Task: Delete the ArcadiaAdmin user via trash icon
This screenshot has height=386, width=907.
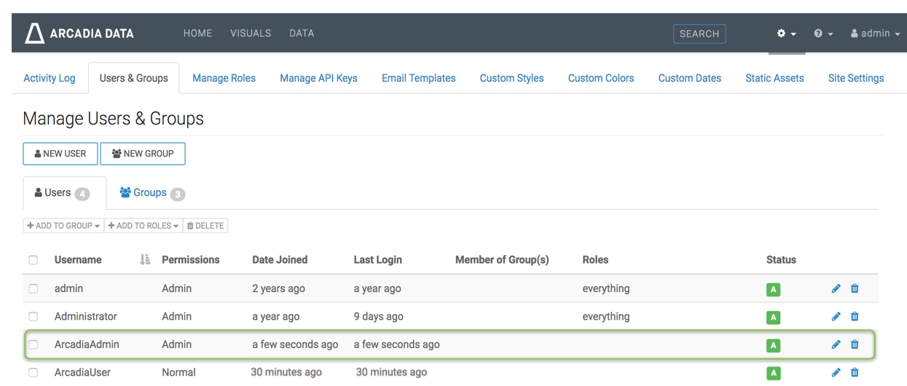Action: click(x=855, y=344)
